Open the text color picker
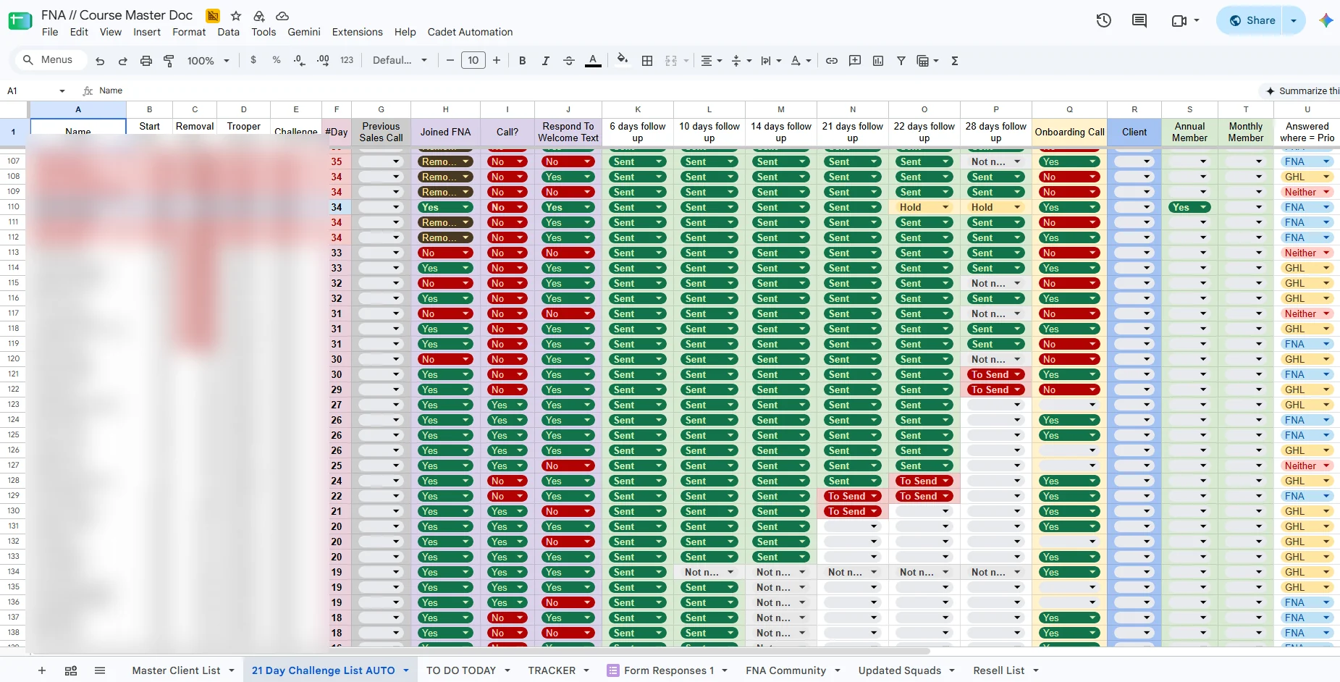The image size is (1340, 682). (593, 61)
